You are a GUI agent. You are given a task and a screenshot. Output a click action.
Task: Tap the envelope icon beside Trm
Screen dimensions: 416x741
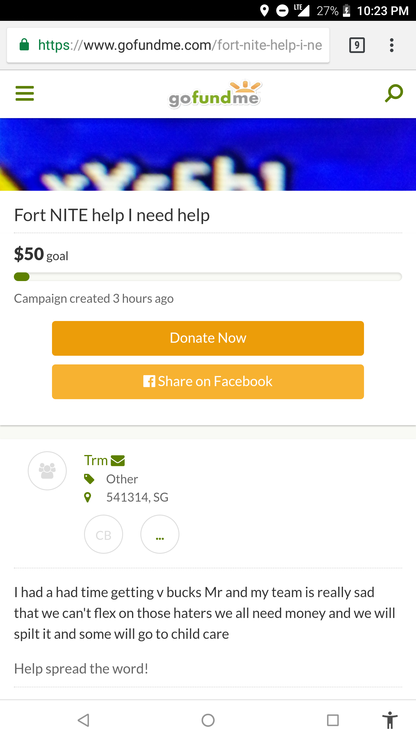pos(118,461)
